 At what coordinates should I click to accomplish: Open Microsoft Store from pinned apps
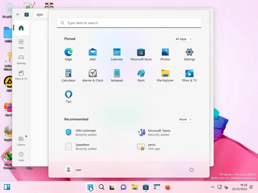click(x=141, y=54)
